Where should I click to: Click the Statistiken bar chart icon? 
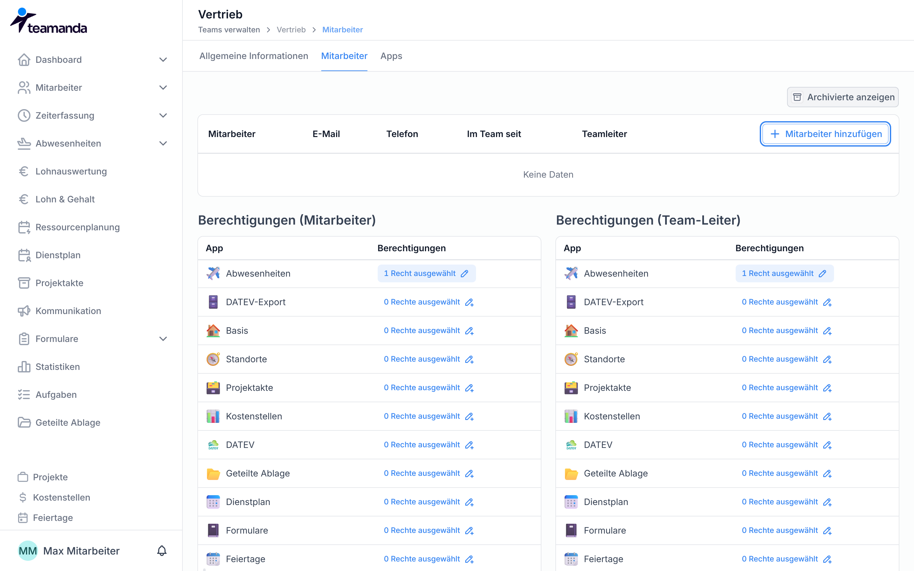[x=24, y=367]
